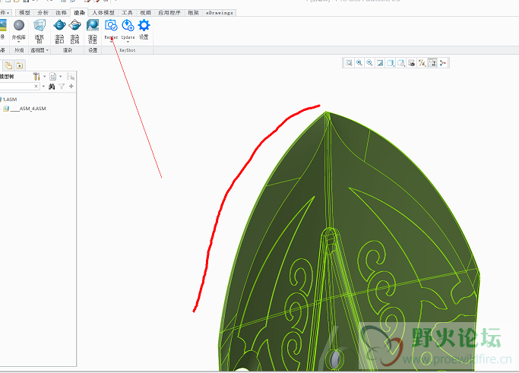
Task: Open the View Manager icon
Action: 411,63
